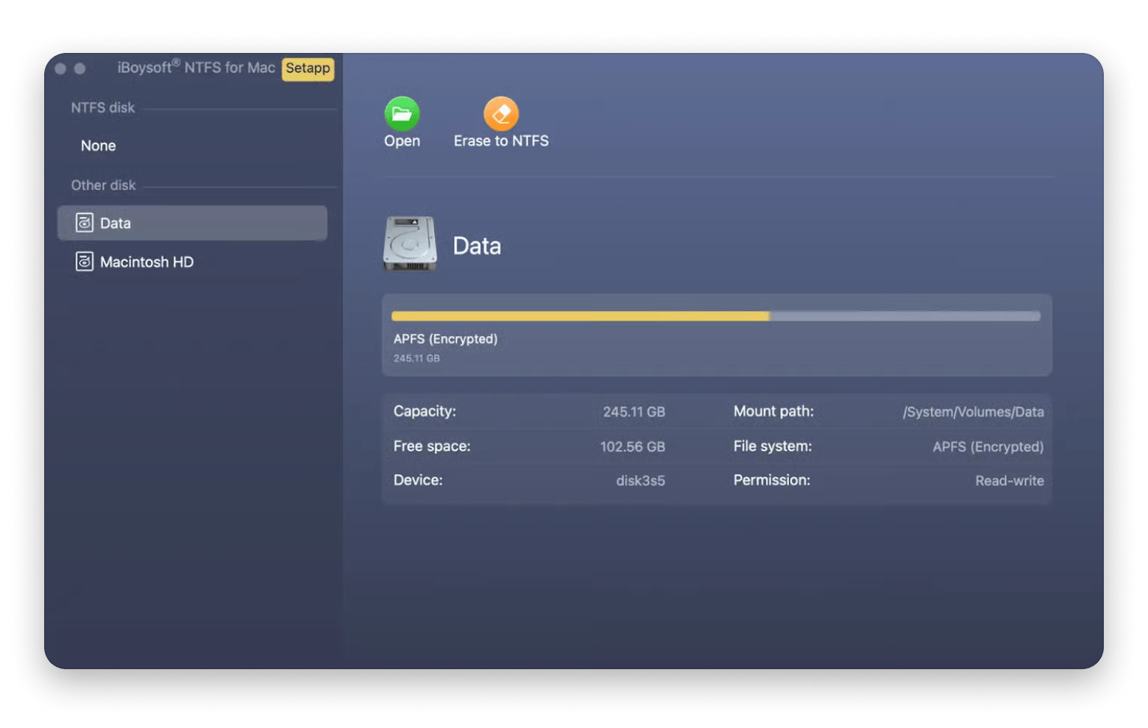
Task: Click the large Data volume title
Action: point(477,246)
